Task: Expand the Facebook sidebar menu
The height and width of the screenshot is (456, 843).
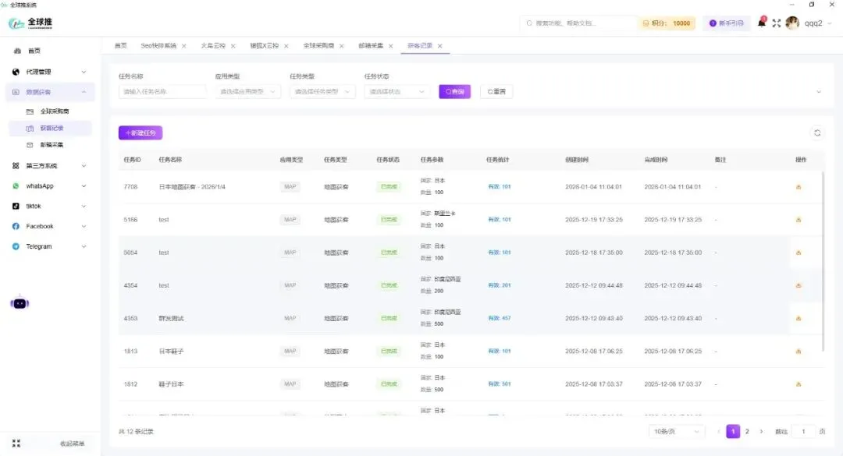Action: pyautogui.click(x=84, y=226)
